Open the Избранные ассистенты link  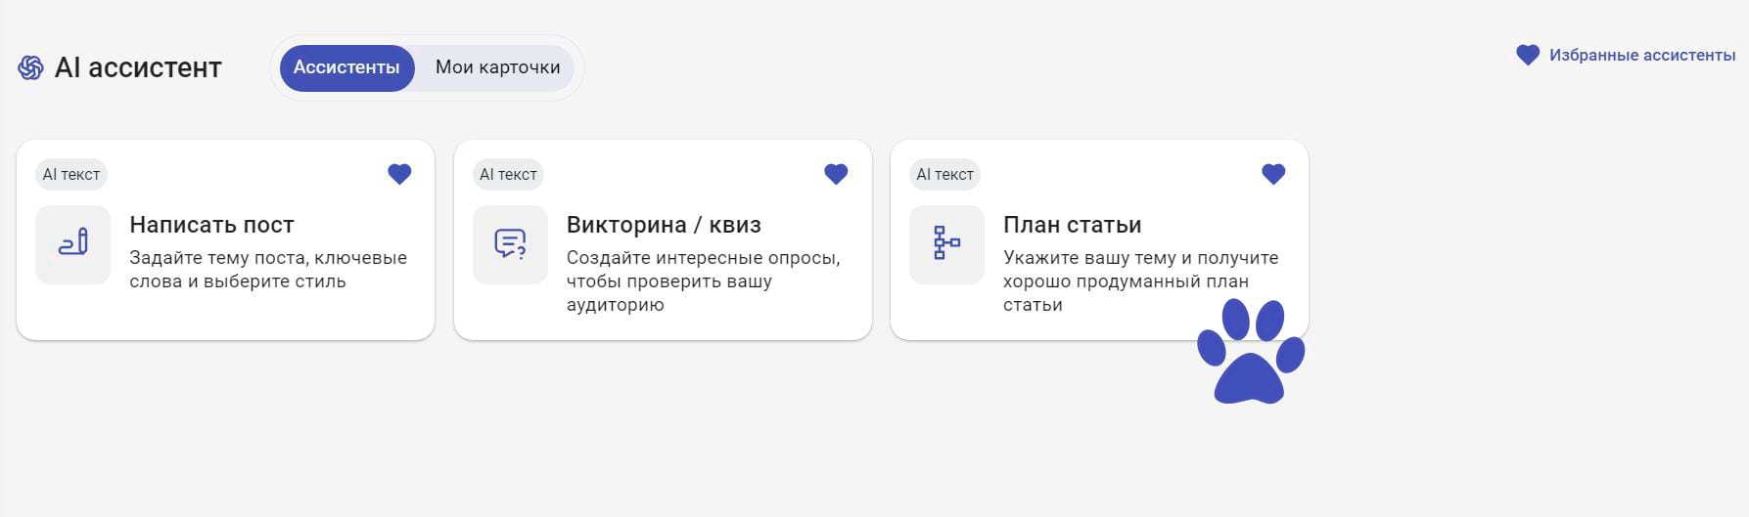[1642, 56]
